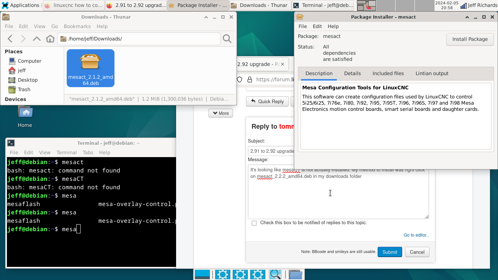Open Package Installer Edit menu
This screenshot has height=280, width=498.
click(x=317, y=26)
